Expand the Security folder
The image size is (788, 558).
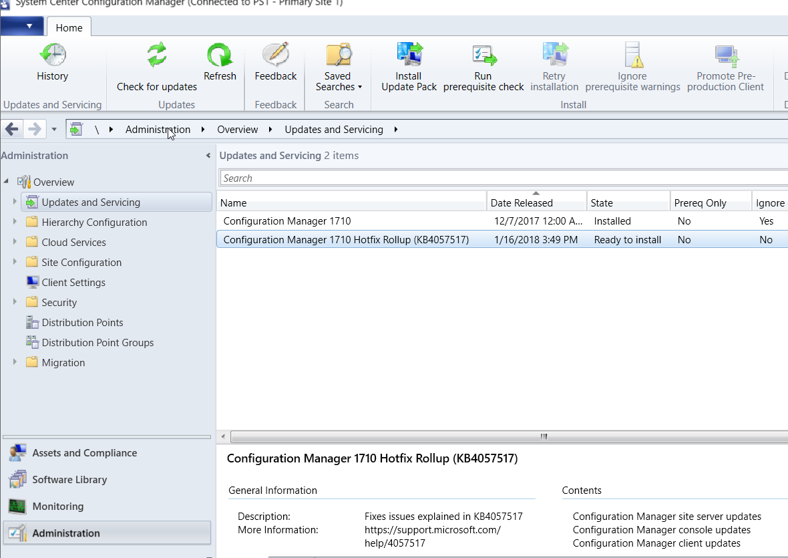point(15,302)
